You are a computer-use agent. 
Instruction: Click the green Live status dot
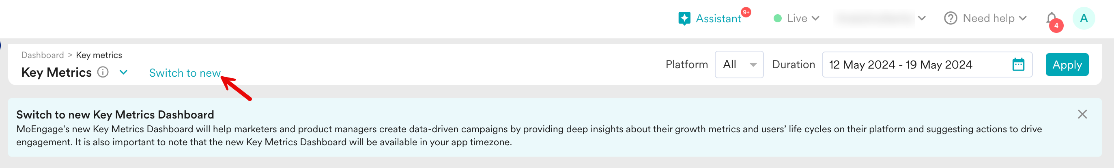[x=777, y=18]
